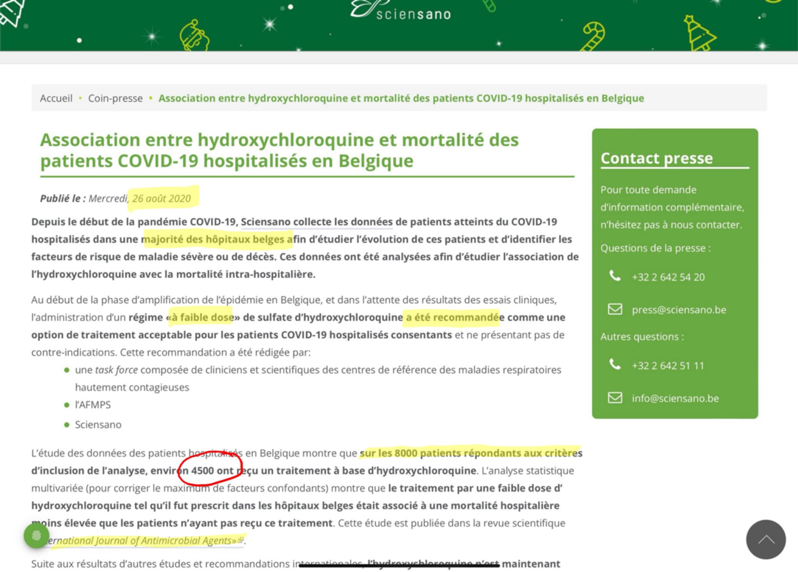
Task: Call press number +32 2 642 54 20
Action: 668,277
